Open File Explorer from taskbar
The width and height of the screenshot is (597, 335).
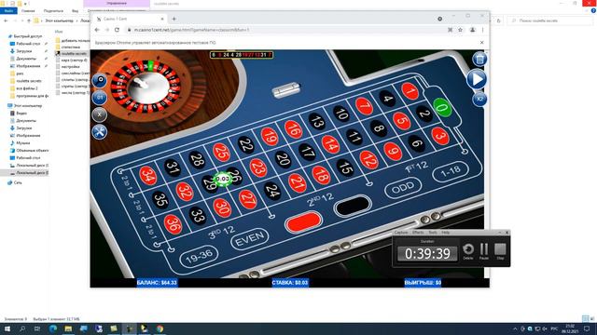tap(68, 328)
